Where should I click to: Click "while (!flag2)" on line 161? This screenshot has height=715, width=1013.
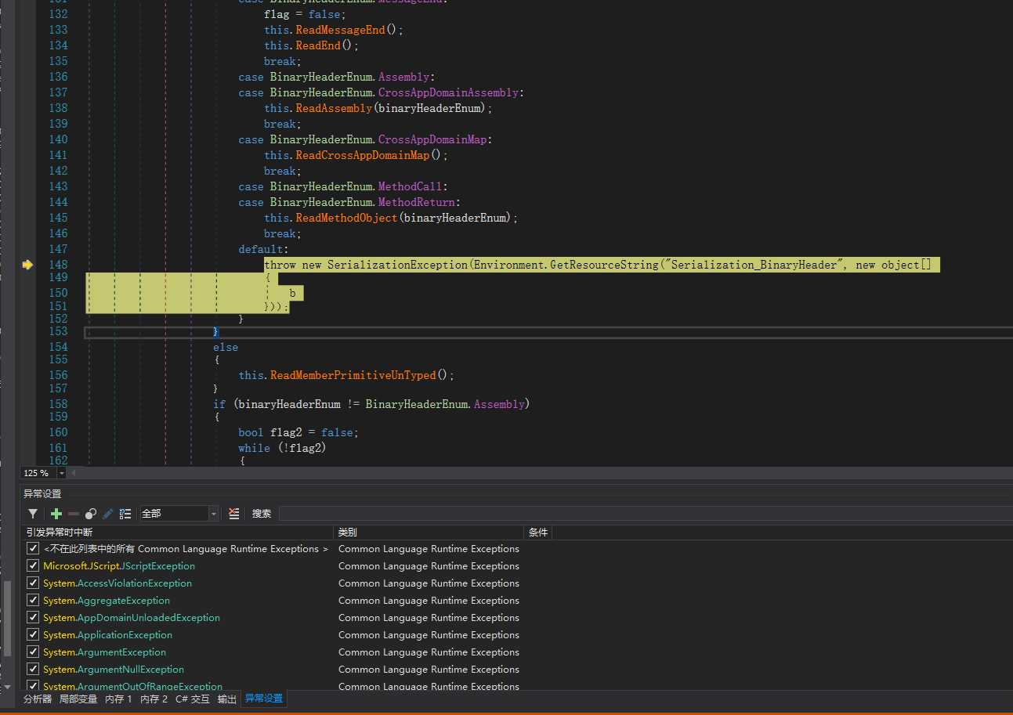click(282, 448)
